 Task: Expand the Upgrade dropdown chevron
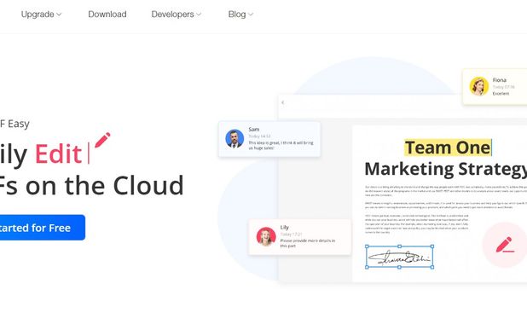click(x=59, y=14)
